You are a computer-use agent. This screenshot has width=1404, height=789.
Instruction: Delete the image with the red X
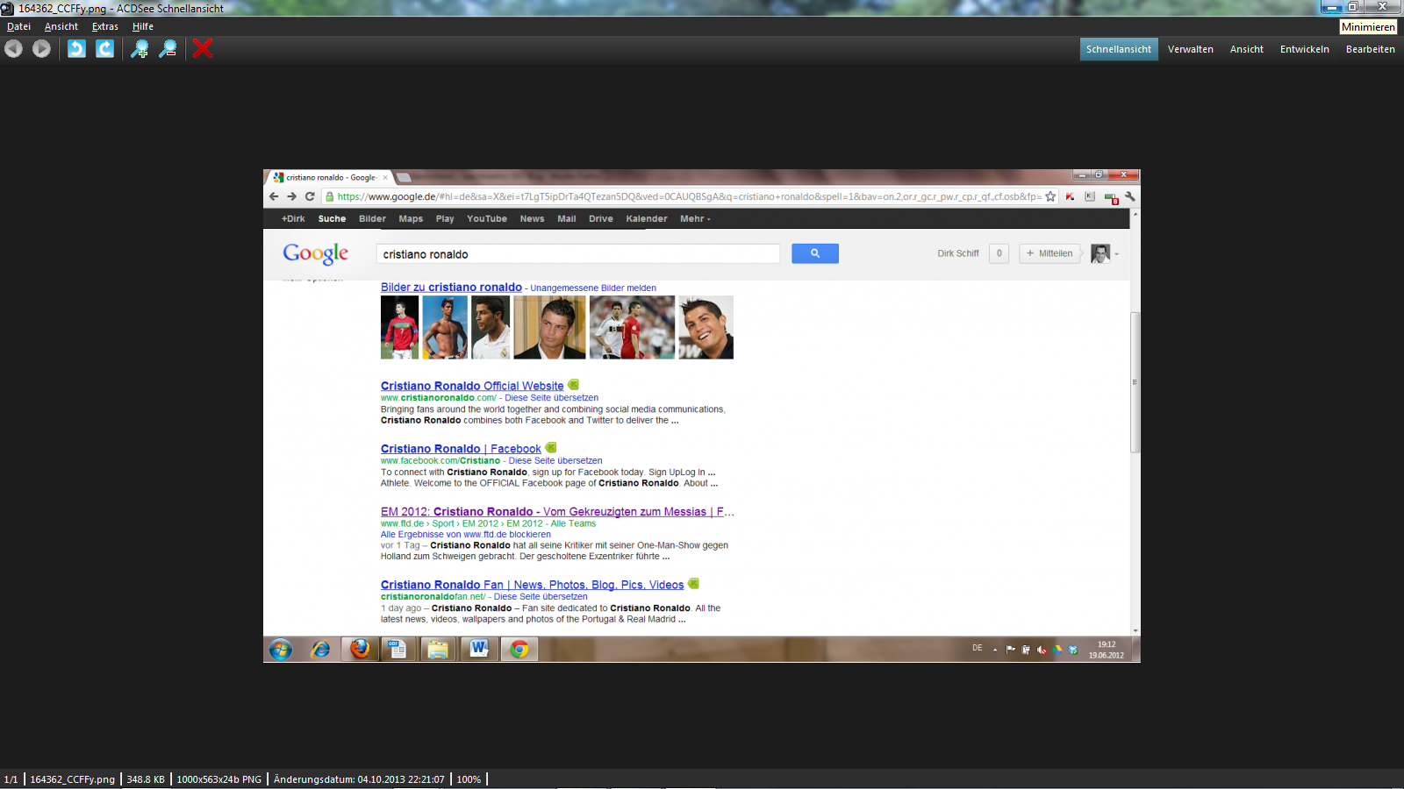click(x=203, y=49)
